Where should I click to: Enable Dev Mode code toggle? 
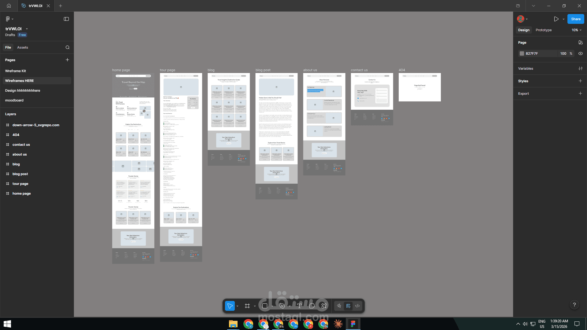357,306
